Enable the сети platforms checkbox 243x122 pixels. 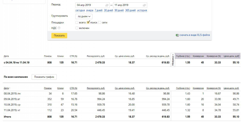pyautogui.click(x=100, y=22)
